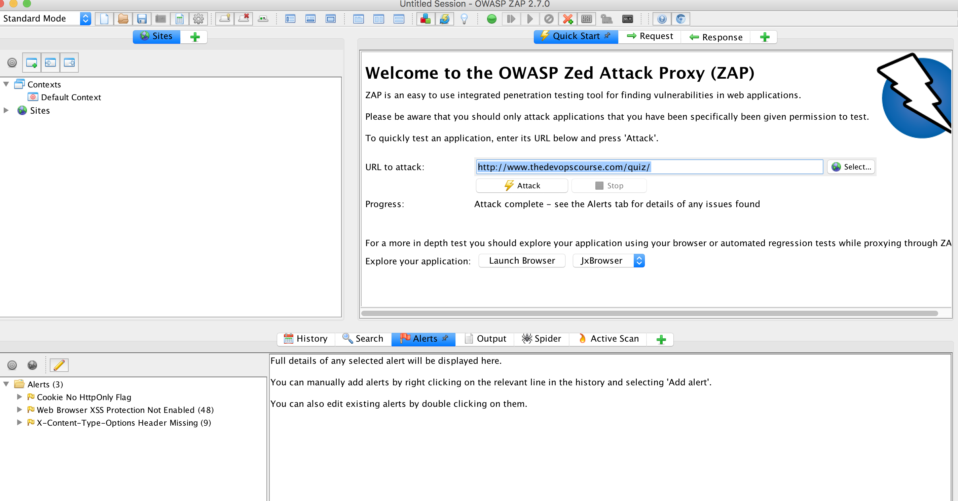
Task: Click the Forced User Mode icon
Action: 606,18
